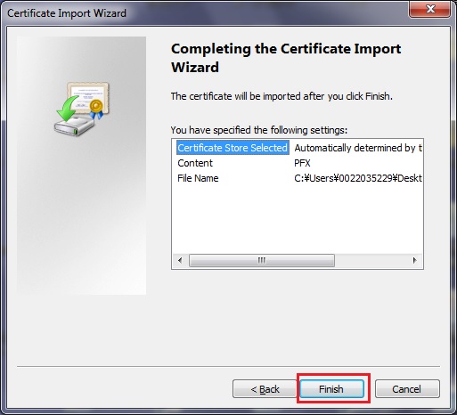
Task: Click the C:¥Users file path value
Action: tap(358, 178)
